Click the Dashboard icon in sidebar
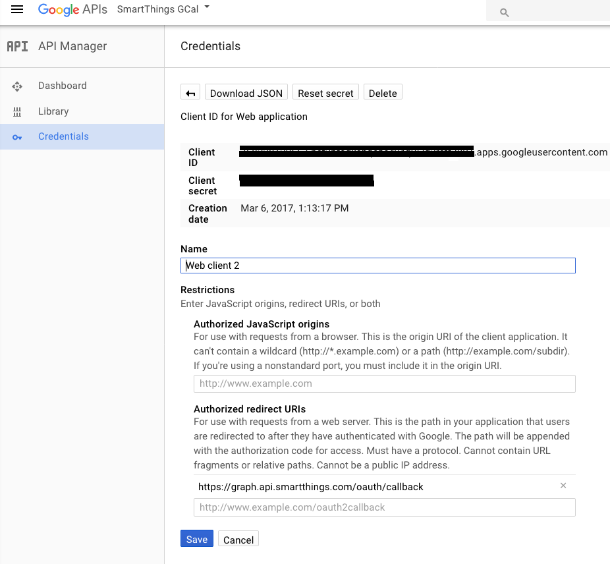The image size is (610, 564). click(17, 86)
